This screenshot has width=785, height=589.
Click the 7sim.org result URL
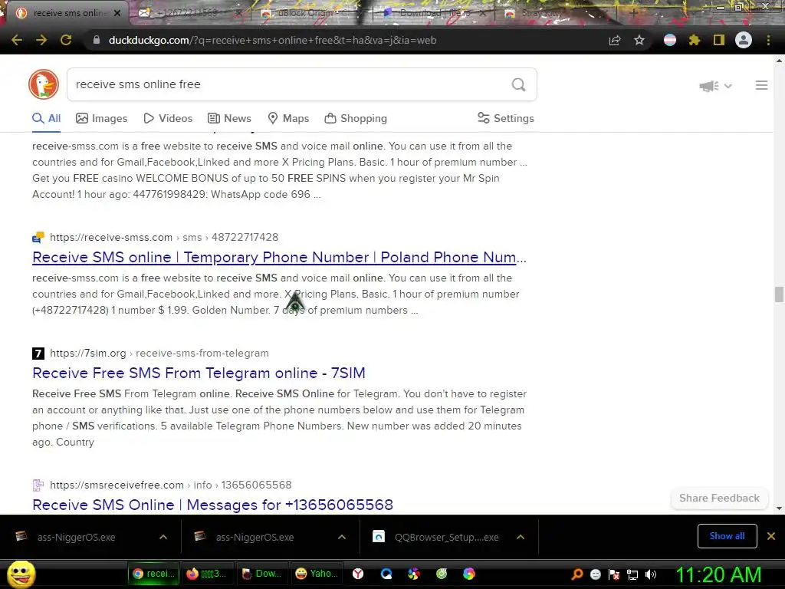(x=159, y=353)
